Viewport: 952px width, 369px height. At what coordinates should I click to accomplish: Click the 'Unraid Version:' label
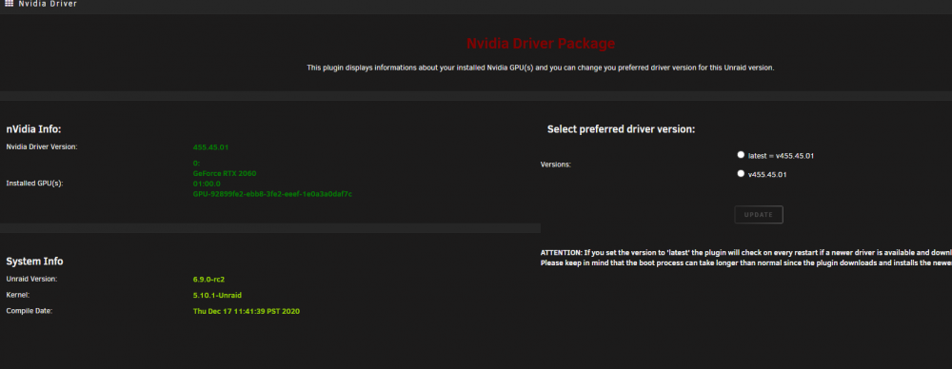tap(31, 280)
